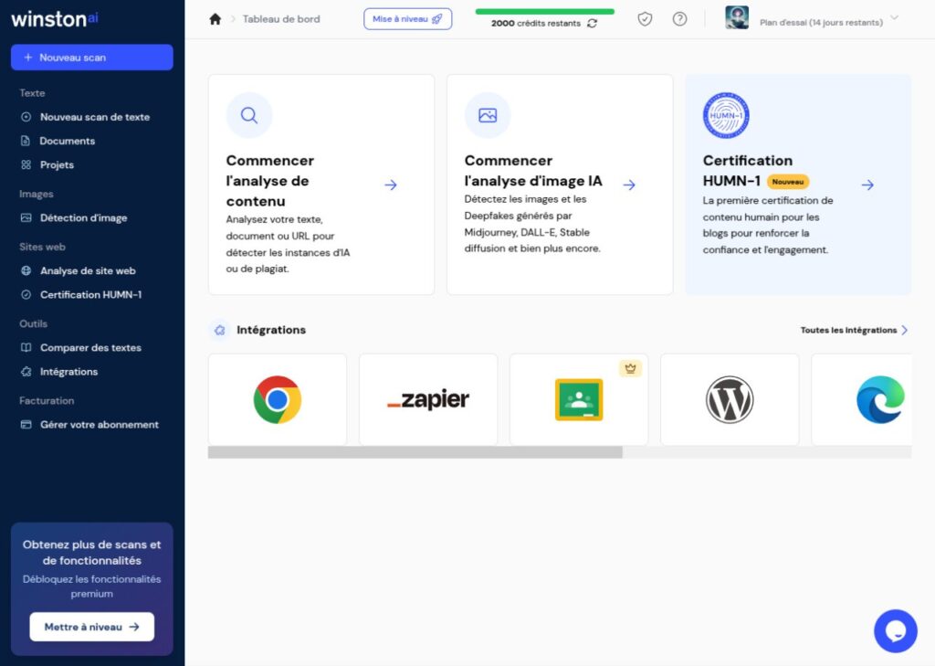The image size is (935, 666).
Task: Open Détection d'image in sidebar
Action: (83, 218)
